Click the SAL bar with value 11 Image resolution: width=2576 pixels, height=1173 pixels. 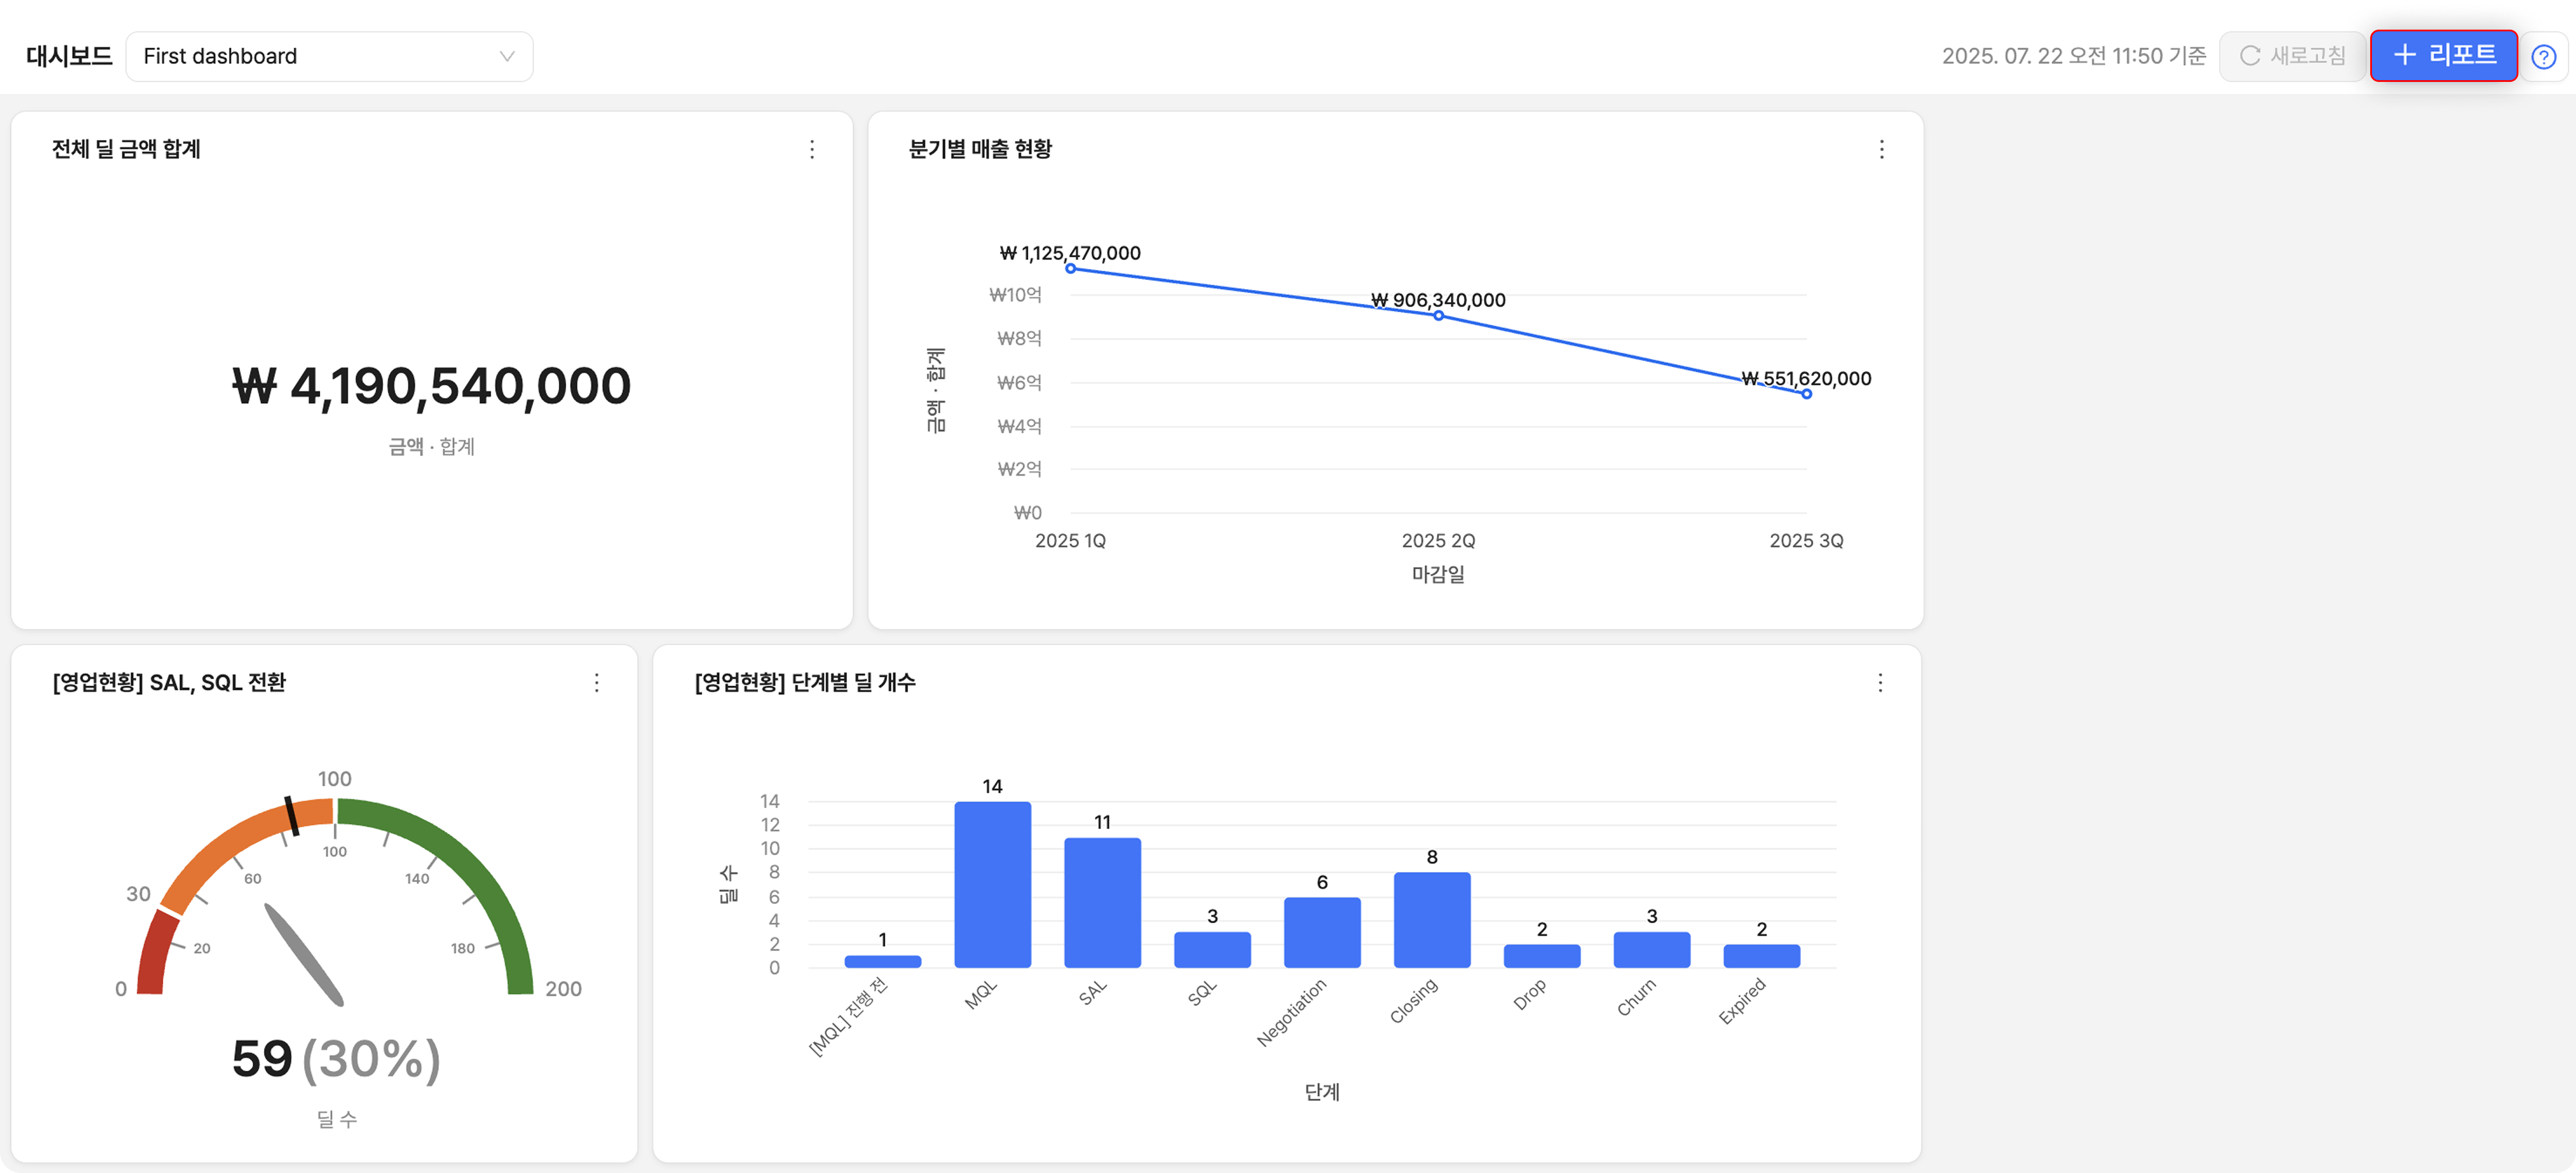click(x=1102, y=902)
